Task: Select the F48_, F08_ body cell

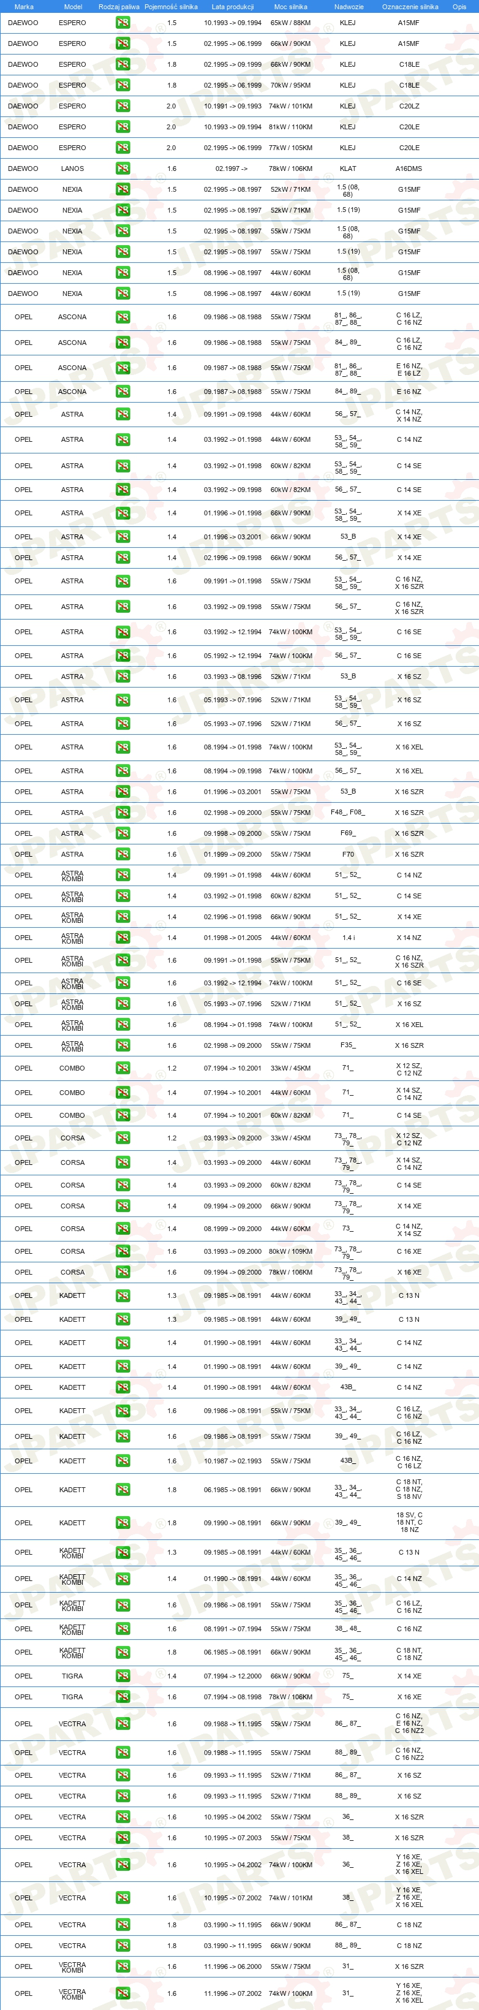Action: pyautogui.click(x=348, y=812)
